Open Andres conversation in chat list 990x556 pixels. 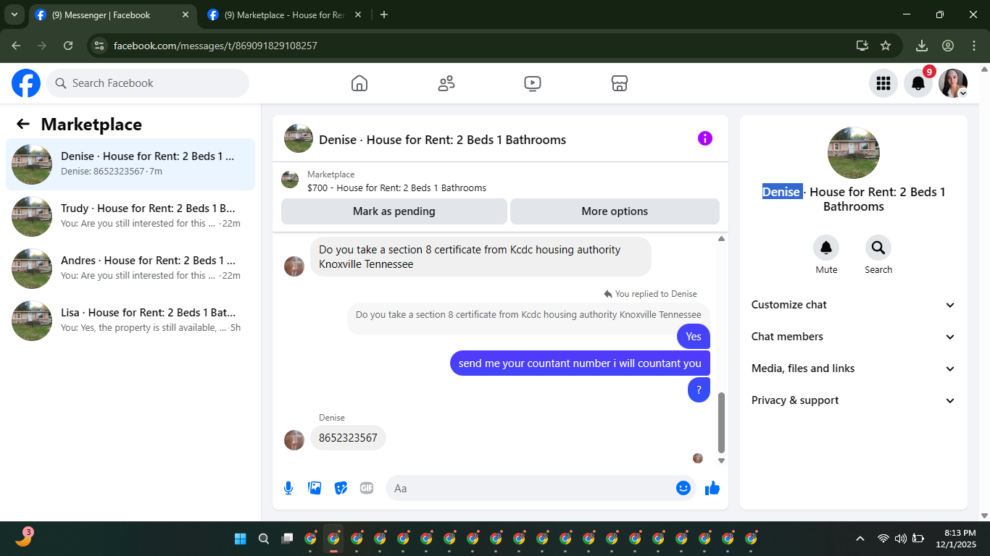130,269
